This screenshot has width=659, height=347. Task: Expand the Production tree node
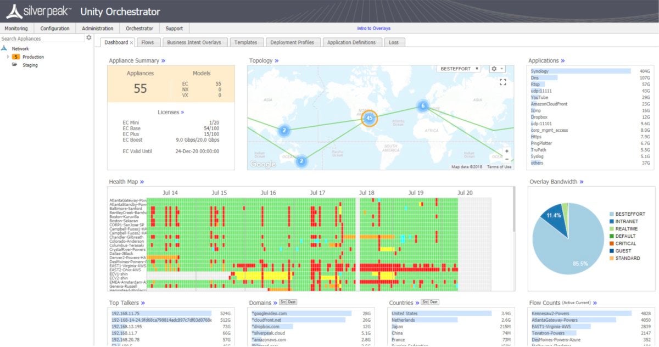[8, 57]
